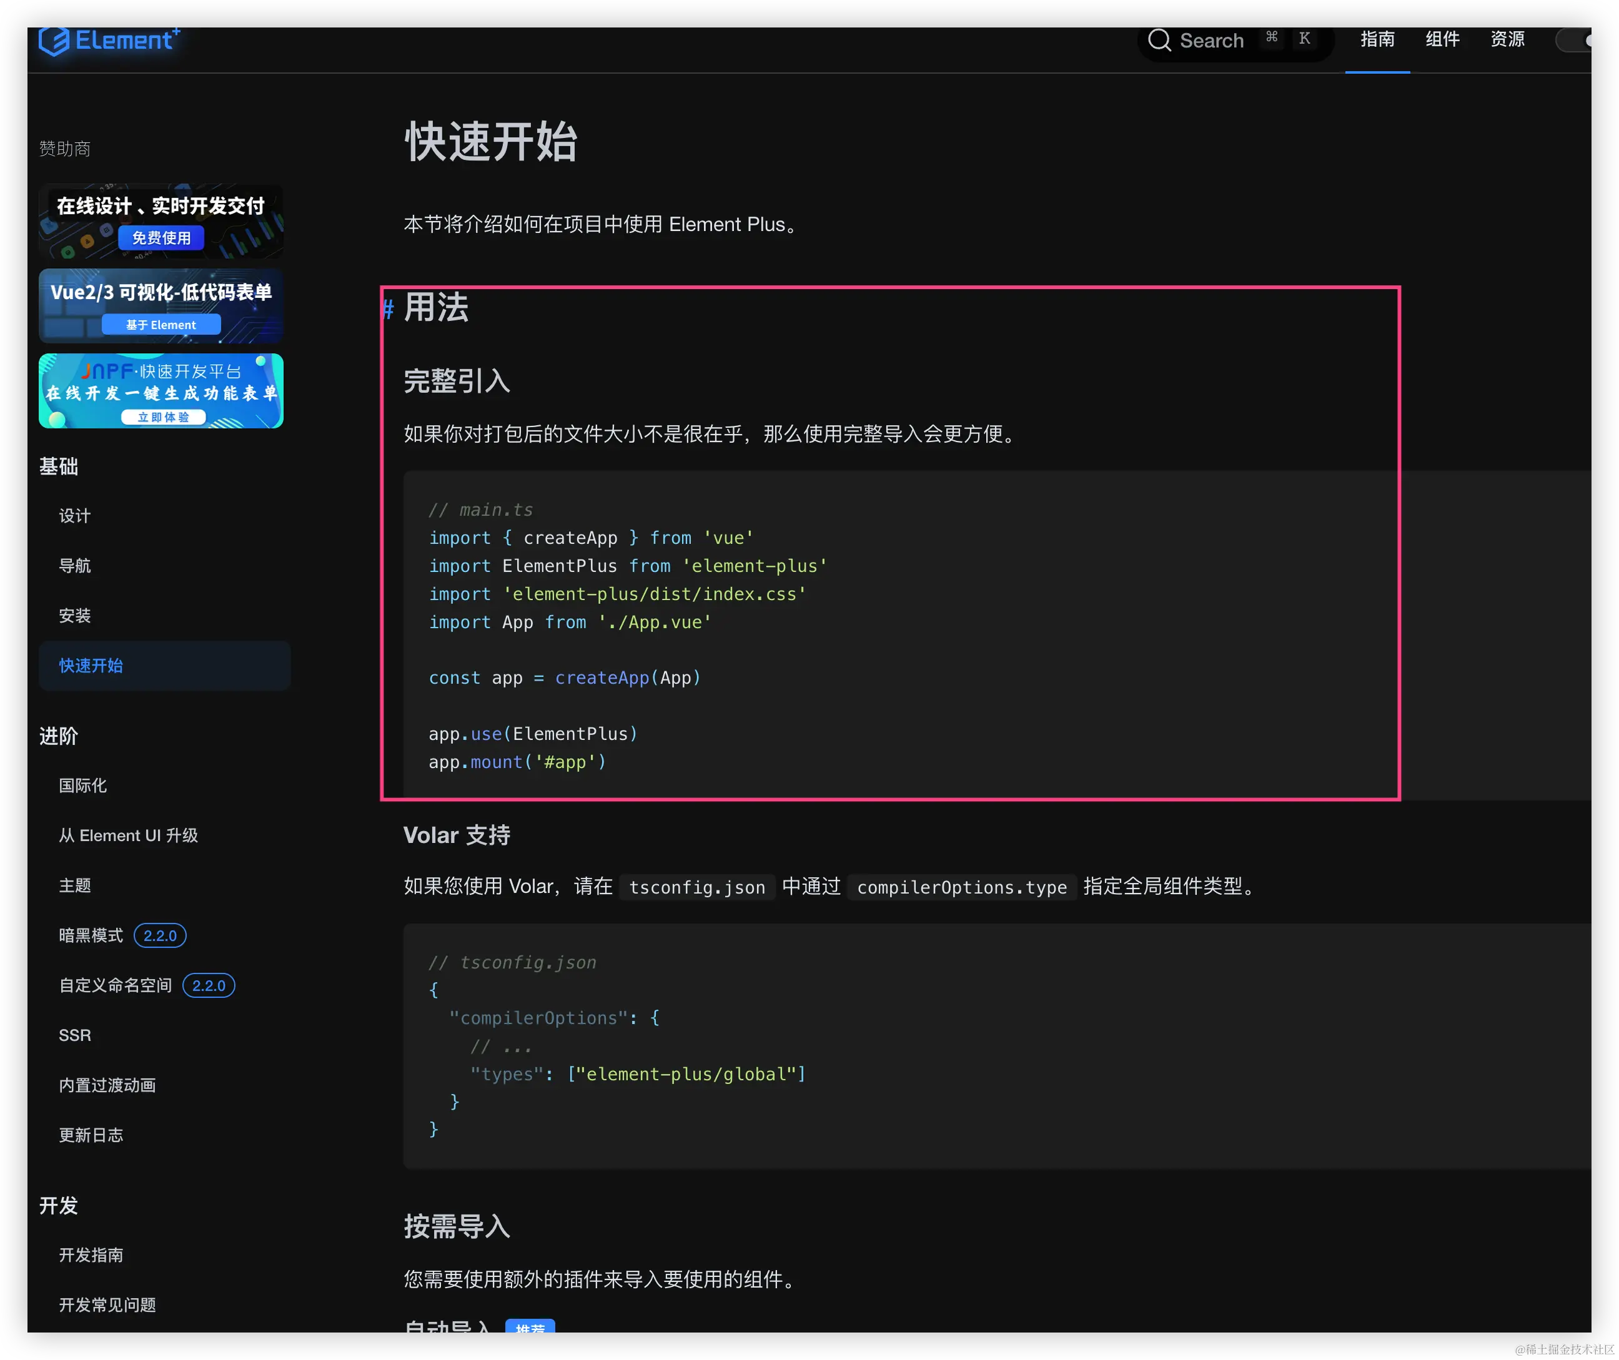Open the 设计 page in sidebar
Screen dimensions: 1619x1360
[x=74, y=516]
